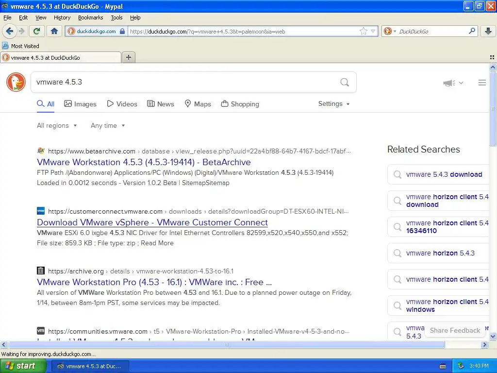Click the Forward navigation arrow
Image resolution: width=497 pixels, height=373 pixels.
pos(21,31)
